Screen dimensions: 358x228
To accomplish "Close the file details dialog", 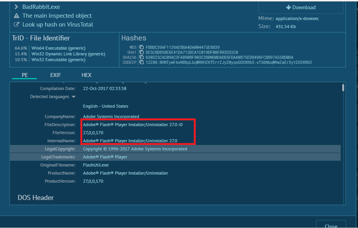I will [x=331, y=225].
